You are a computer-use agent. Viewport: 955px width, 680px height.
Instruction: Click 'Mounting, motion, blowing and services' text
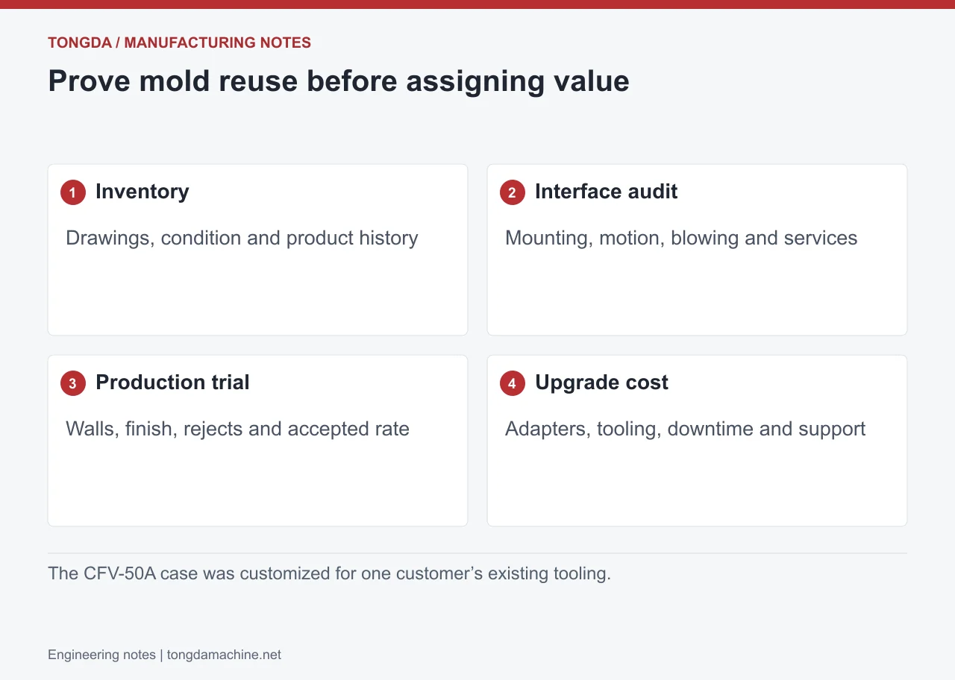(681, 238)
